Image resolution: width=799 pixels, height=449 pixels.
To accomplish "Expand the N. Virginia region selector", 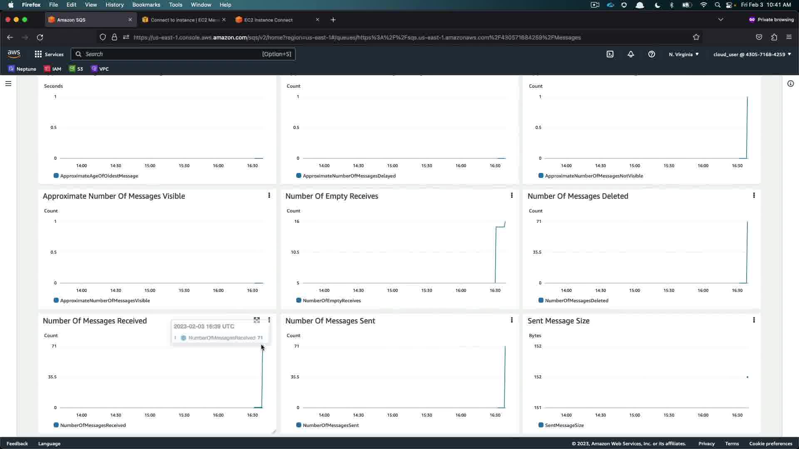I will point(684,54).
